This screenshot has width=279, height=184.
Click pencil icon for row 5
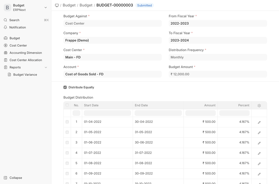(x=259, y=163)
